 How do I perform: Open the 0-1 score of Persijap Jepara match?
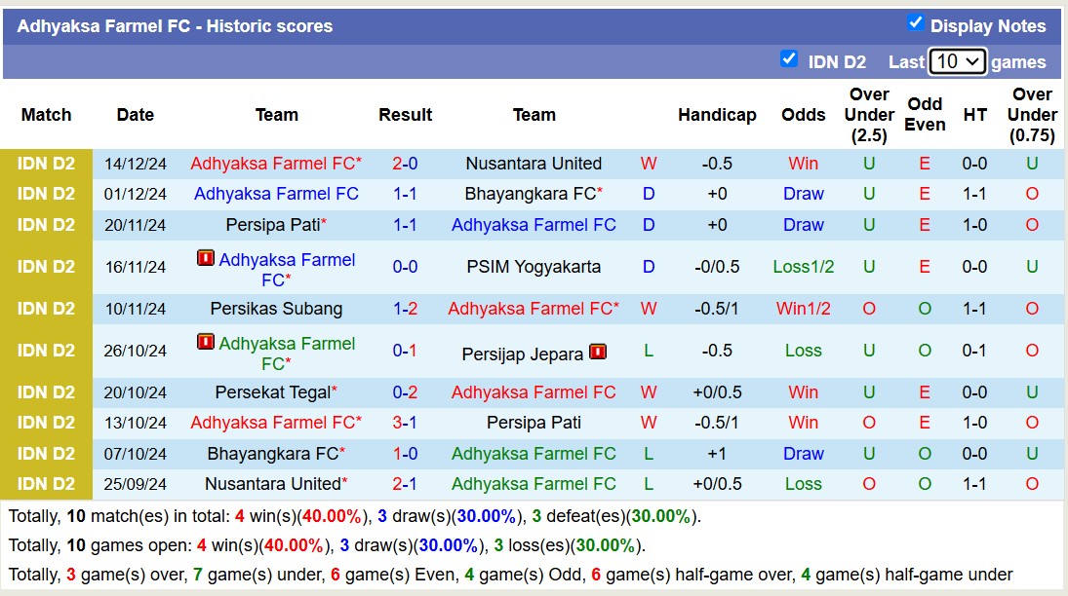(x=405, y=351)
